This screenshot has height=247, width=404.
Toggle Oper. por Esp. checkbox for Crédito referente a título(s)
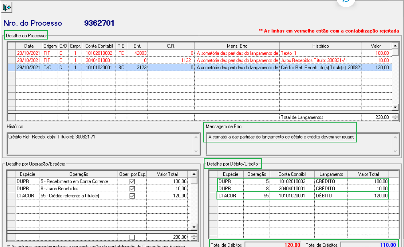132,196
